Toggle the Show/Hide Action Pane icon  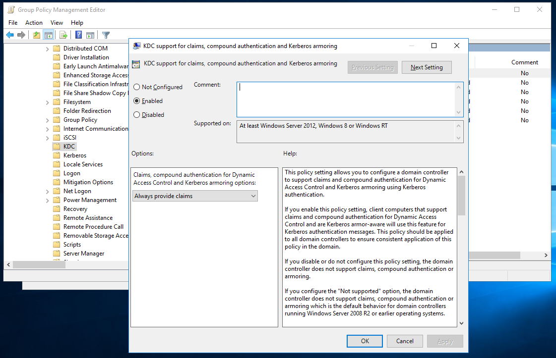click(90, 35)
